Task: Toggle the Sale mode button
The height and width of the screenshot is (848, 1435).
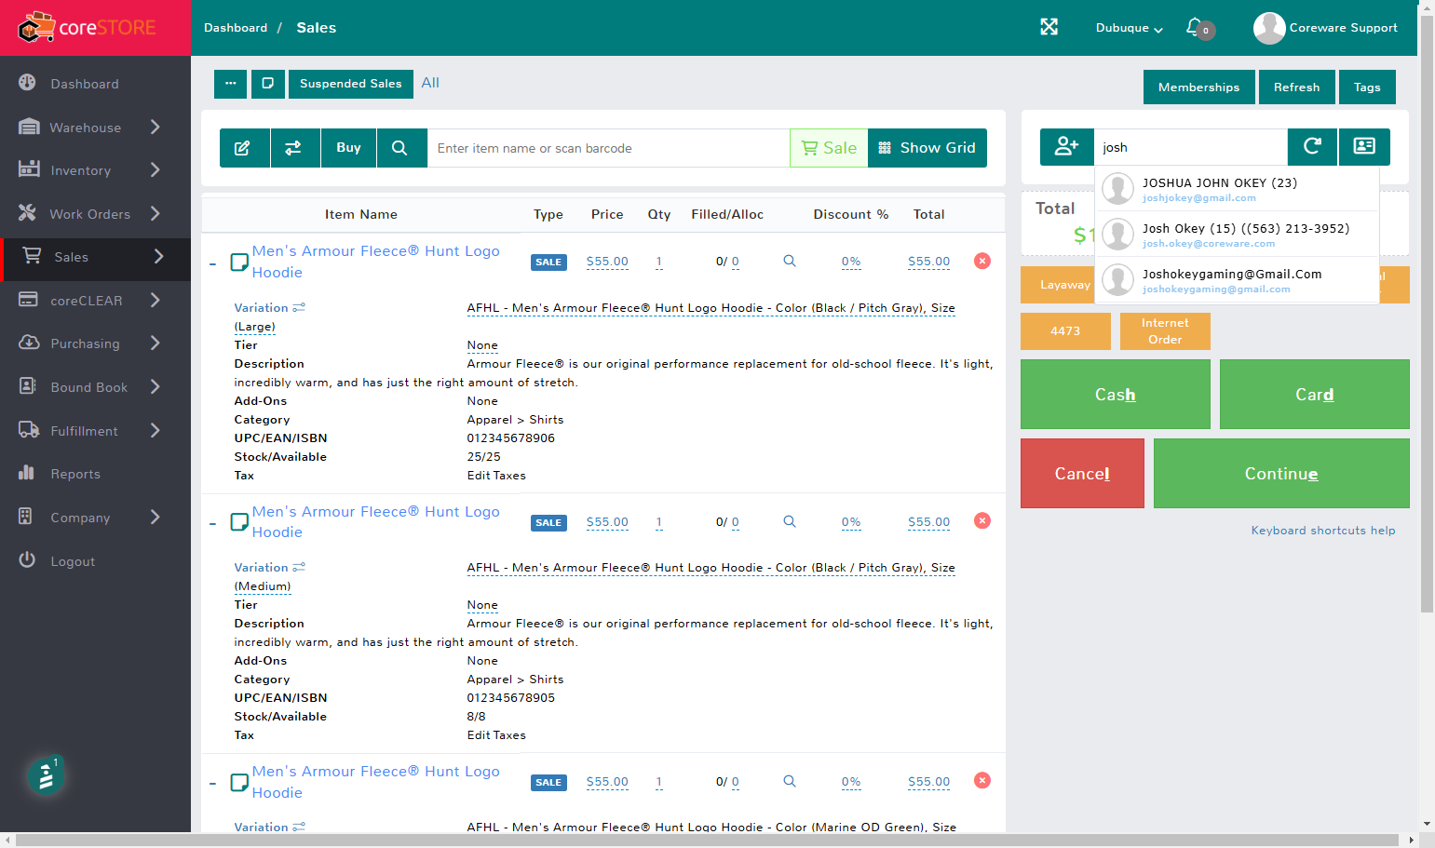Action: (x=829, y=148)
